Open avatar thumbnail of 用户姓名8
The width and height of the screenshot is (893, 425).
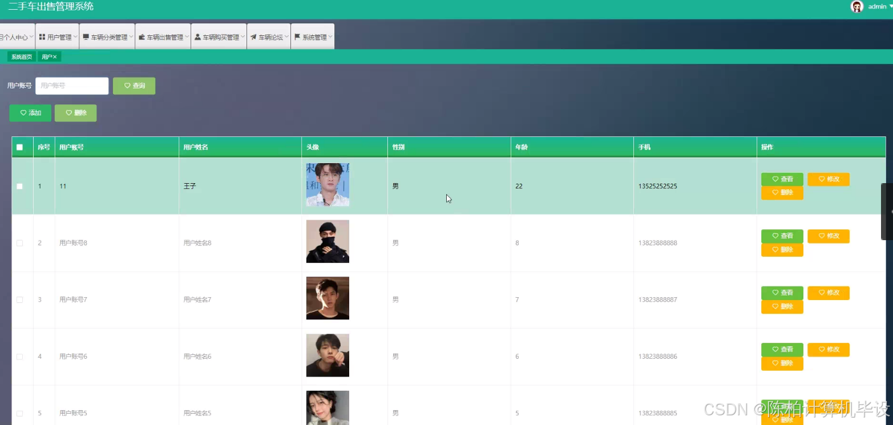point(328,241)
